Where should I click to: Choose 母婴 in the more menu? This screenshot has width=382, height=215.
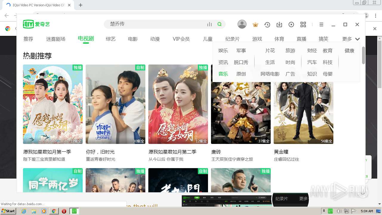pyautogui.click(x=328, y=74)
